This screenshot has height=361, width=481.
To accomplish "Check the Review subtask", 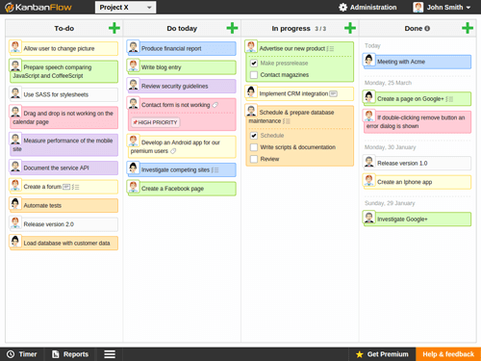I will click(x=254, y=159).
